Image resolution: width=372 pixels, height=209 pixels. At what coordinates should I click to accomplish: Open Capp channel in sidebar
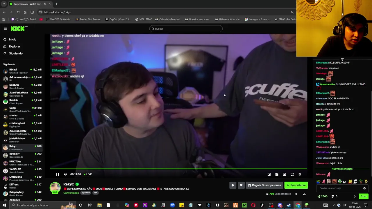22,109
